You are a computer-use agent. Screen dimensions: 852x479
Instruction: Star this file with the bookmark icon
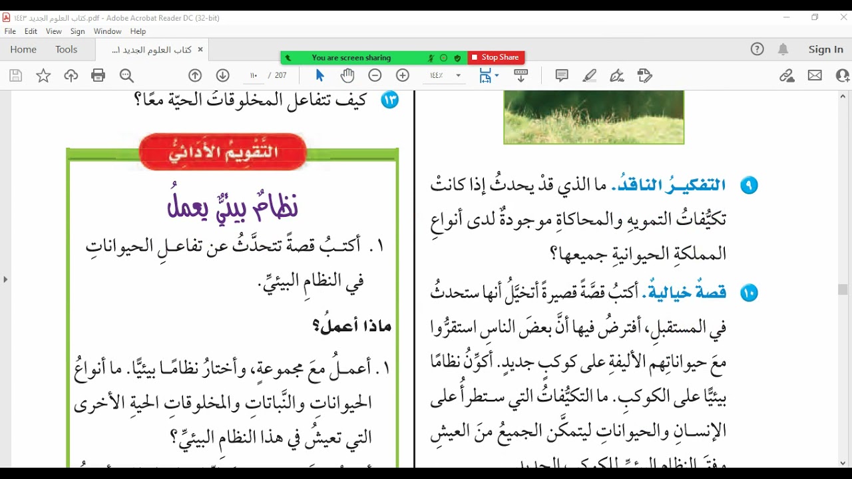point(43,76)
